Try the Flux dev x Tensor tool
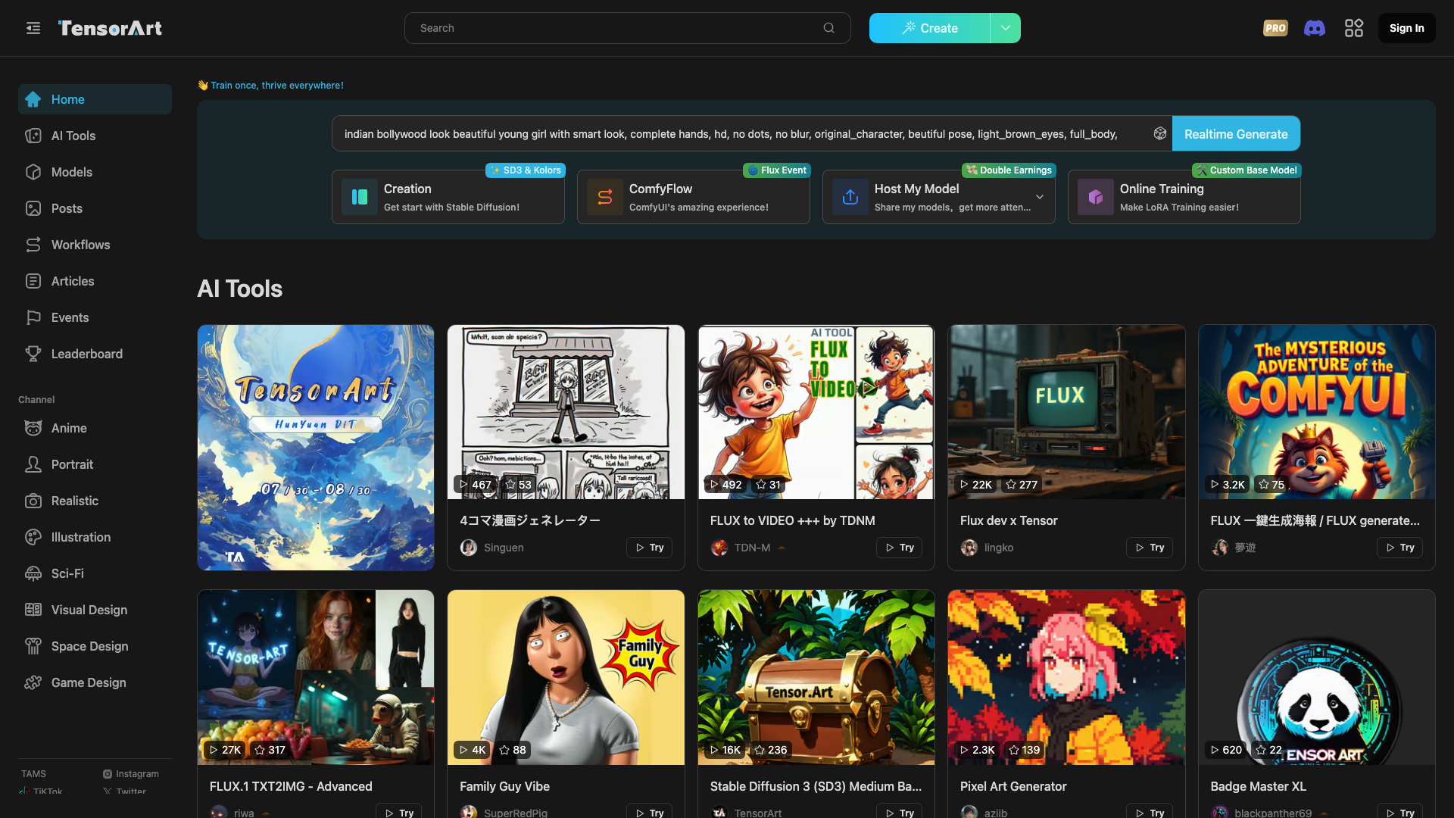This screenshot has width=1454, height=818. (1149, 548)
